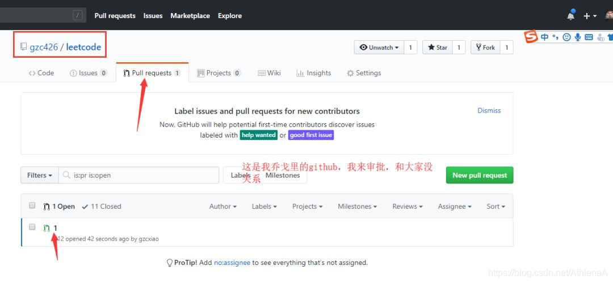The height and width of the screenshot is (283, 613).
Task: Show the 1 Open pull requests
Action: (59, 207)
